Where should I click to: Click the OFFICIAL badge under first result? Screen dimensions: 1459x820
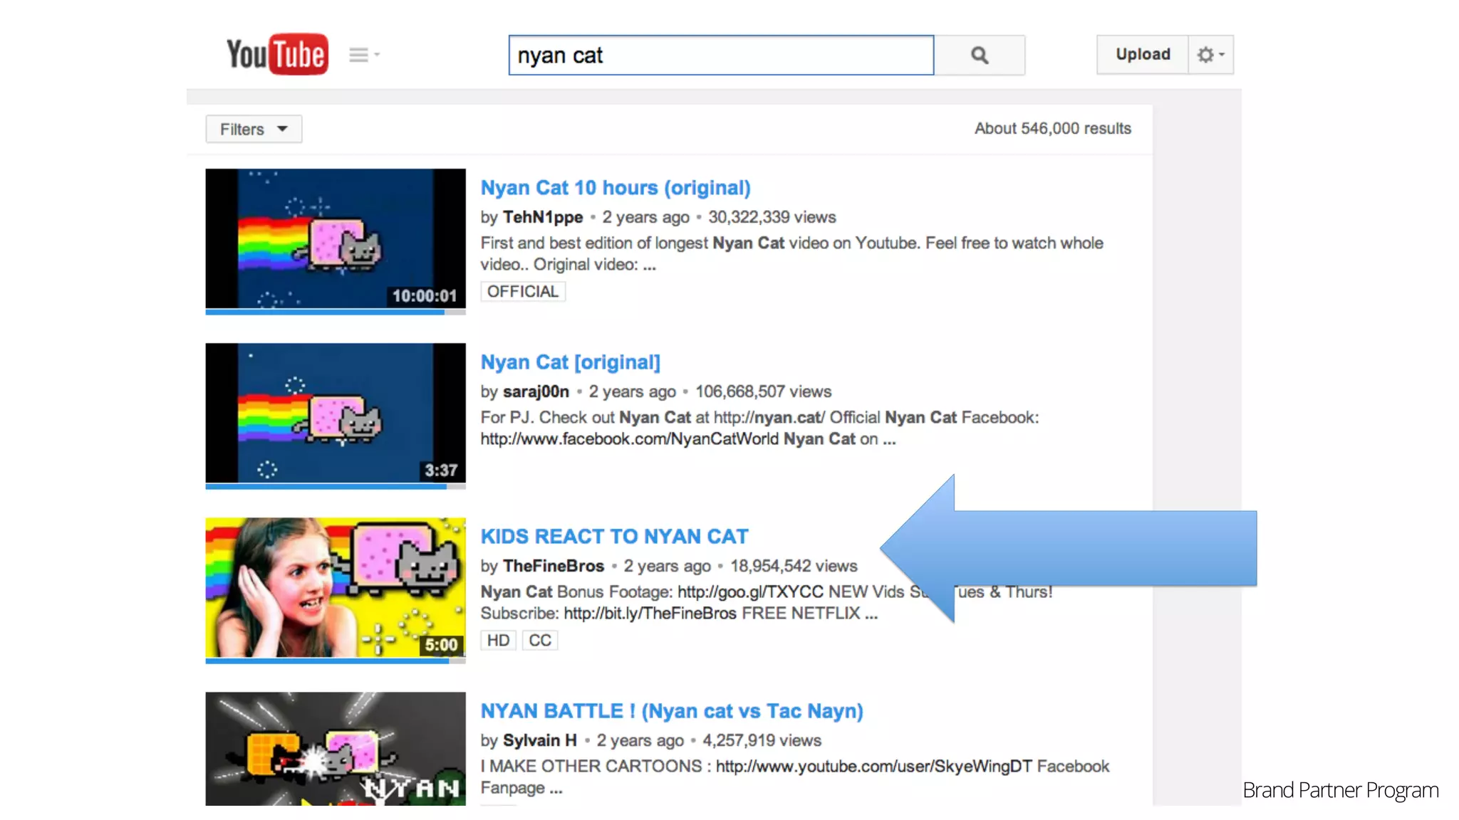tap(523, 292)
